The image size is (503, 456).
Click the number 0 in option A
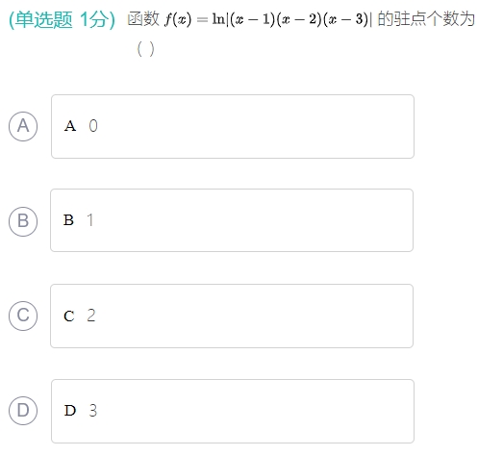pyautogui.click(x=93, y=126)
